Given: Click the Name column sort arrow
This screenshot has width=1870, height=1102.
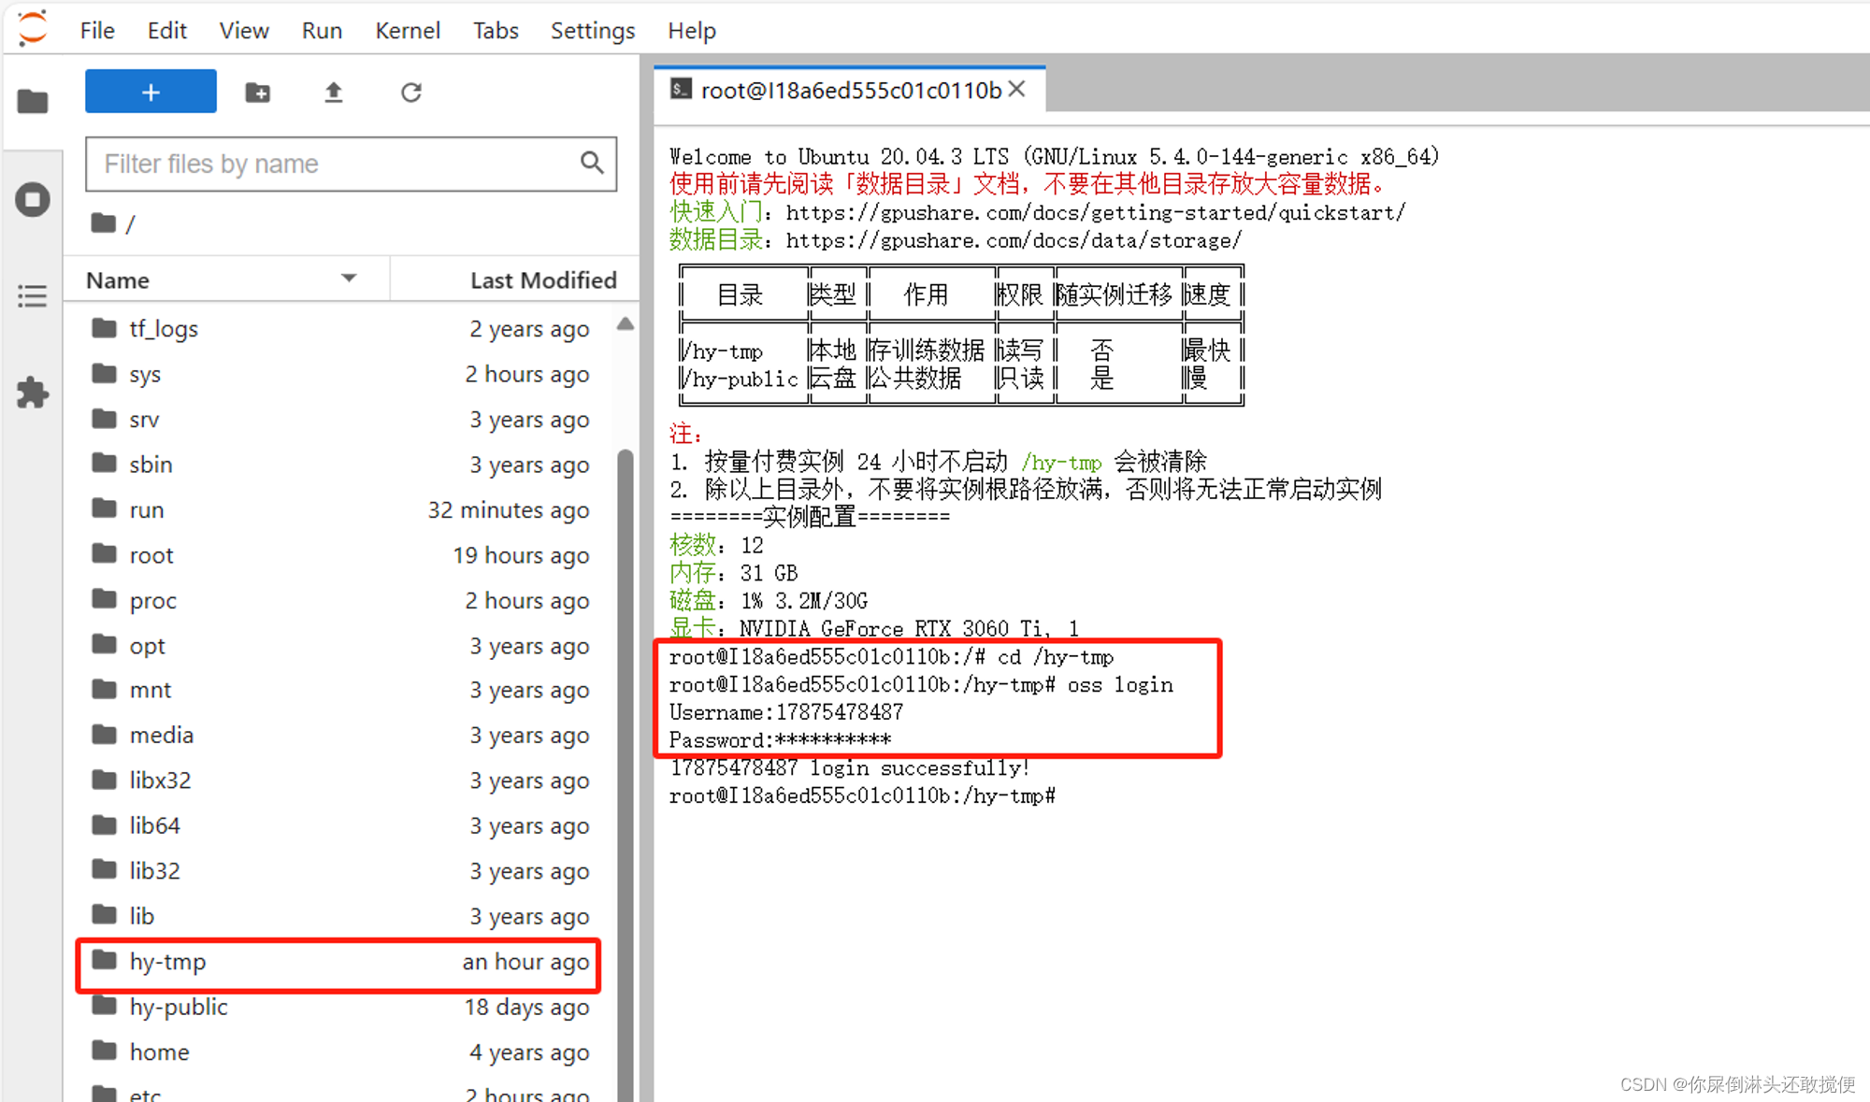Looking at the screenshot, I should [349, 279].
